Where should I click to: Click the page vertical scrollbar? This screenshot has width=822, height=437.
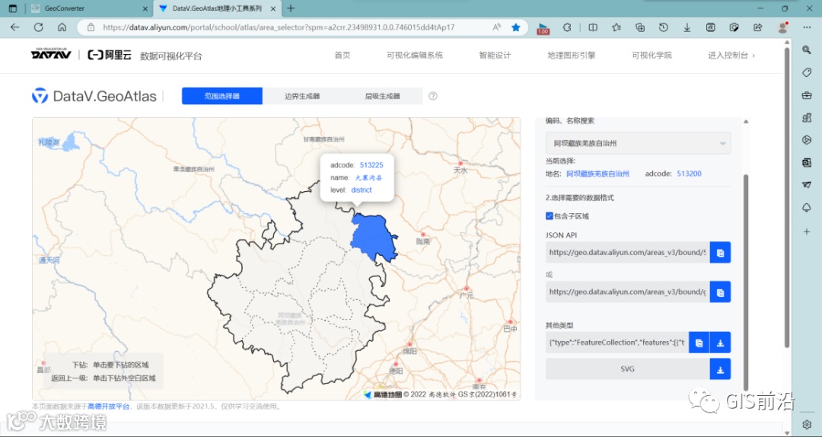click(x=786, y=196)
